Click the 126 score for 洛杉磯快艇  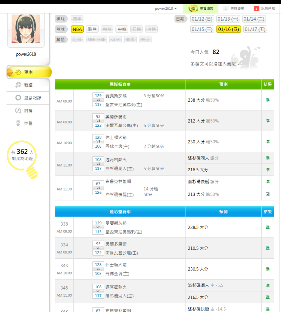[x=98, y=193]
